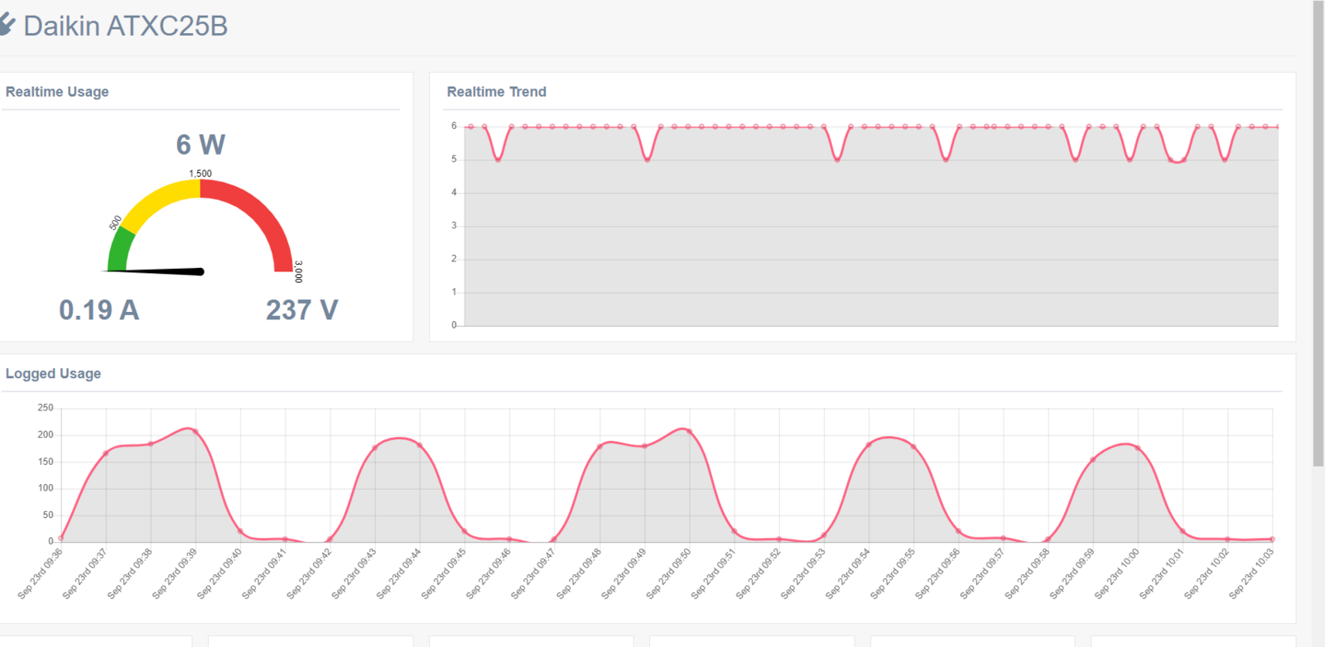This screenshot has height=647, width=1325.
Task: Click the 0.19 A current reading
Action: pos(99,310)
